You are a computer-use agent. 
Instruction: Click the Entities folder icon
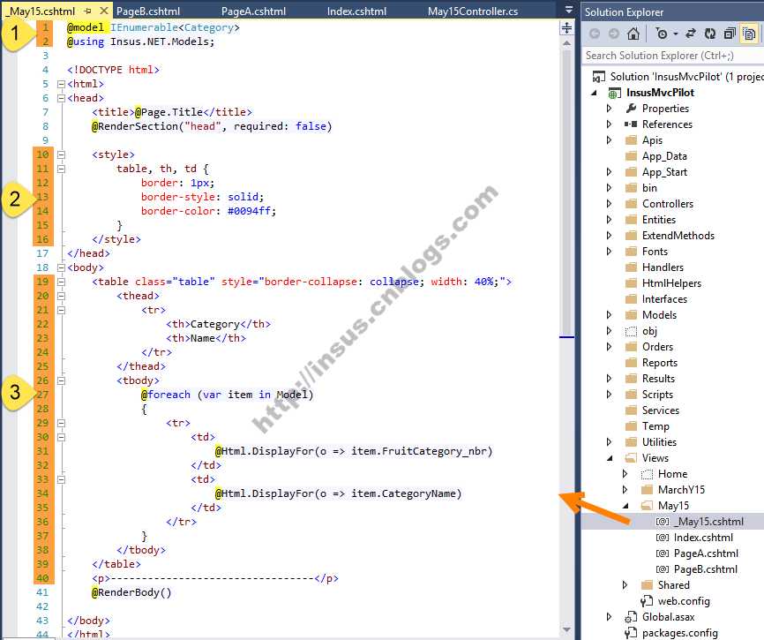(631, 219)
